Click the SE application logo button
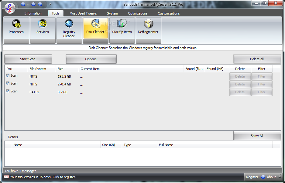Viewport: 285px width, 183px height. coord(10,8)
